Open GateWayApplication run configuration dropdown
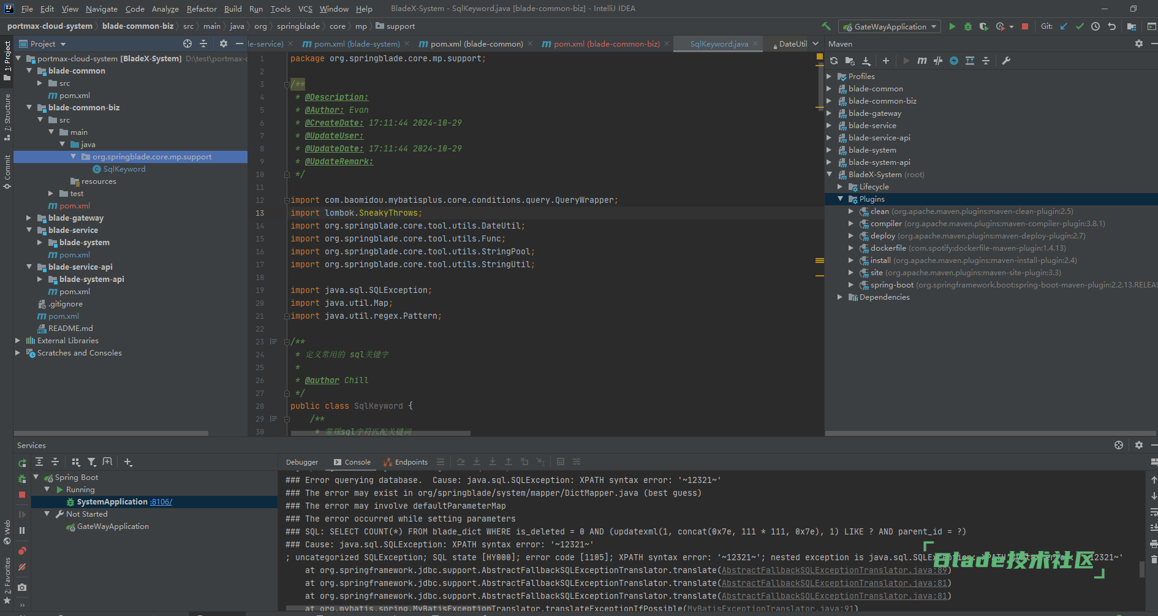Screen dimensions: 1158x616 click(x=890, y=26)
